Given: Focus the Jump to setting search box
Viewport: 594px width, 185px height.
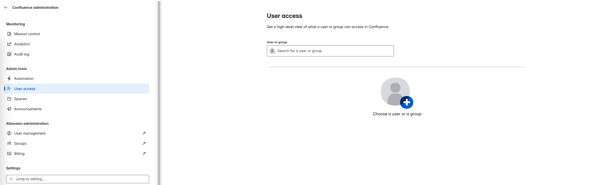Looking at the screenshot, I should (78, 179).
